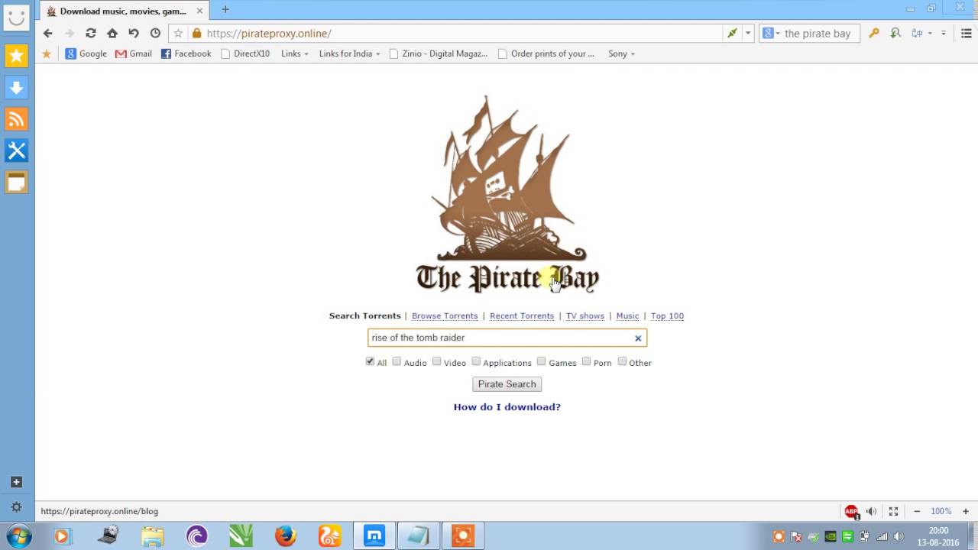Launch Firefox from the taskbar
978x550 pixels.
(x=286, y=536)
